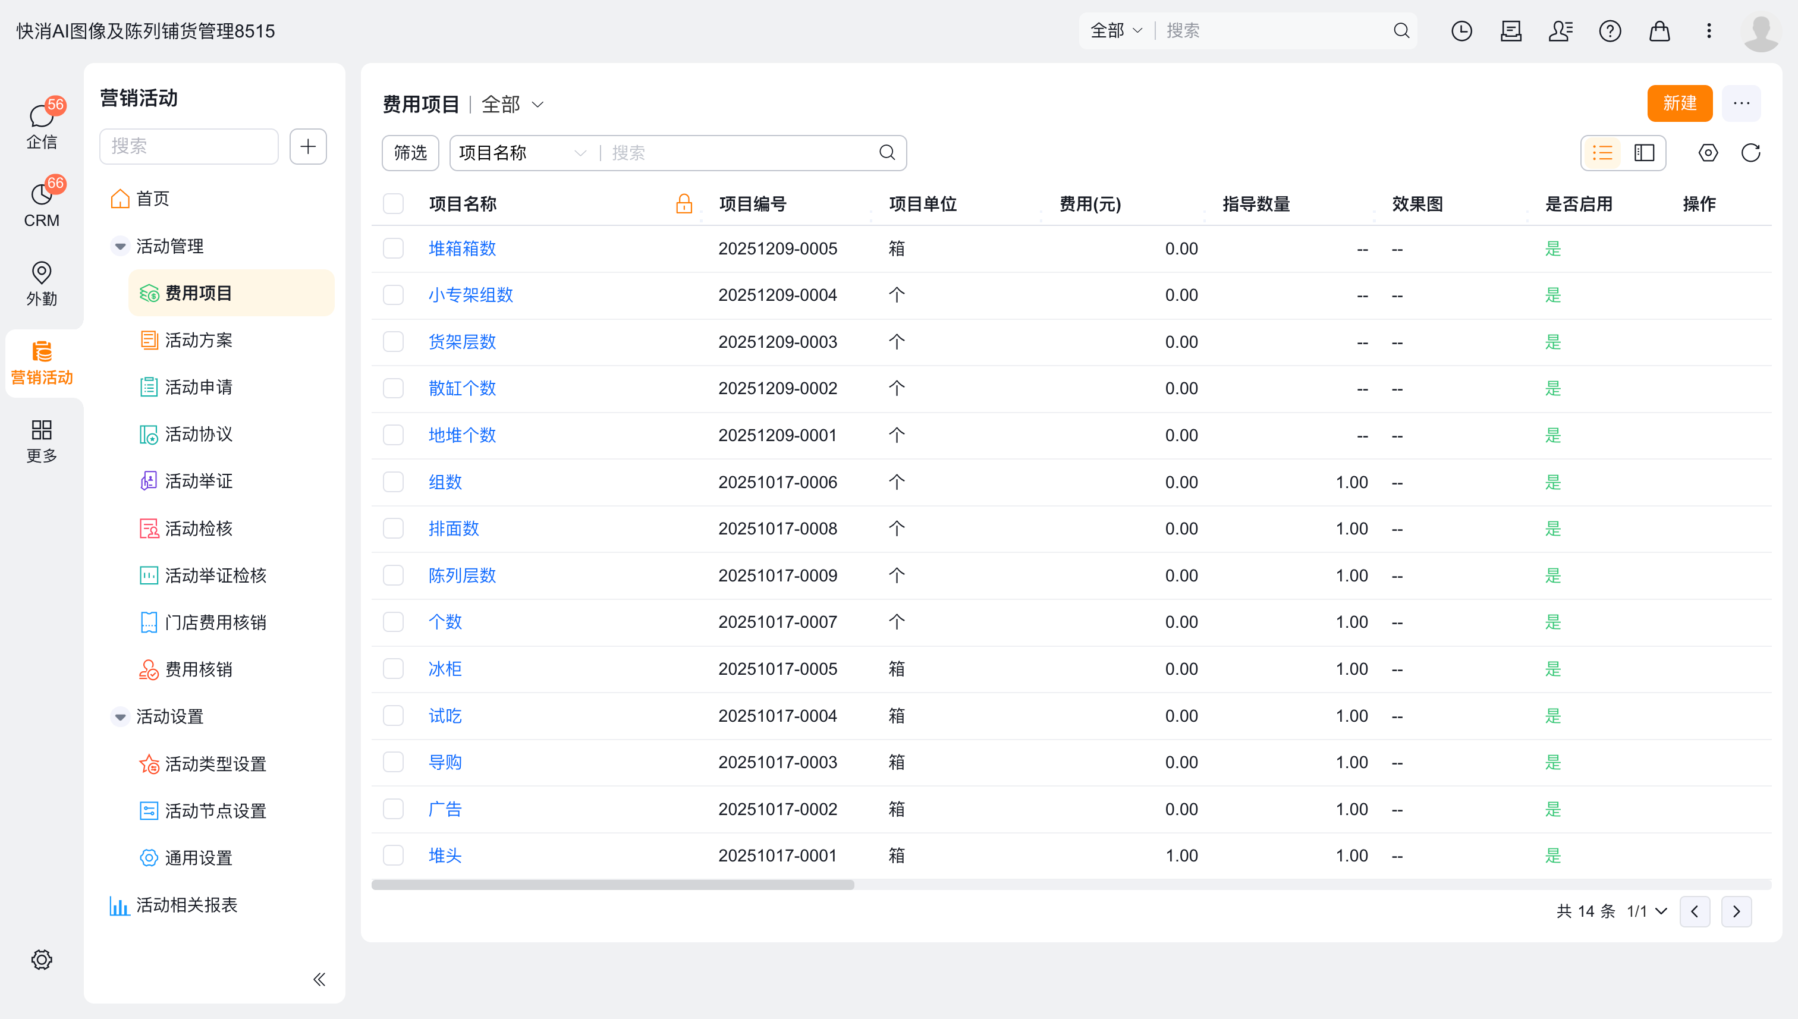Check the box for the 排面数 row
1798x1019 pixels.
tap(394, 529)
